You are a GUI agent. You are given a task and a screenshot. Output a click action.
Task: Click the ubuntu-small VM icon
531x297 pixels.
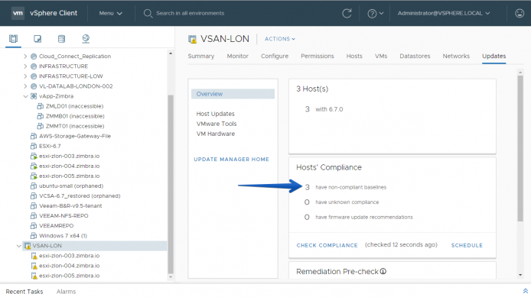point(34,186)
